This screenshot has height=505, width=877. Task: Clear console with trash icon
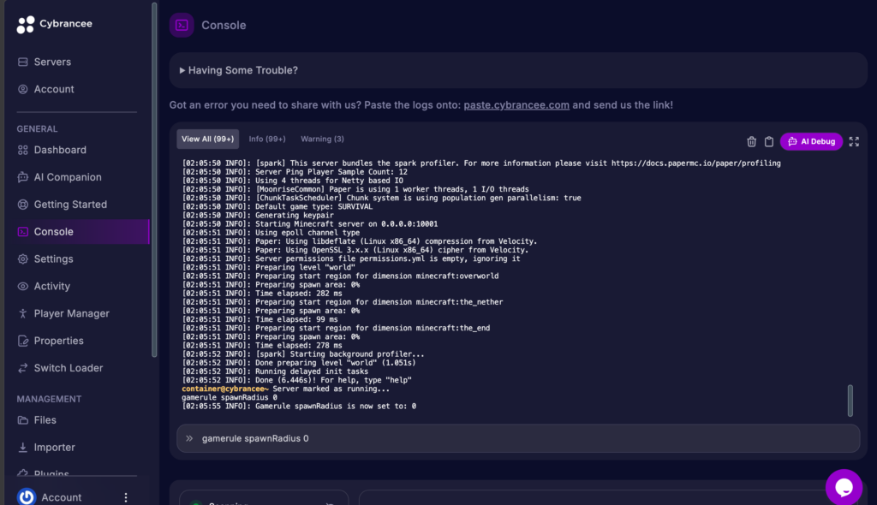(752, 141)
